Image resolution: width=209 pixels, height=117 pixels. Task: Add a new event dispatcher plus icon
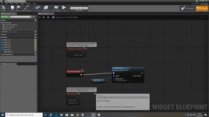coord(35,55)
